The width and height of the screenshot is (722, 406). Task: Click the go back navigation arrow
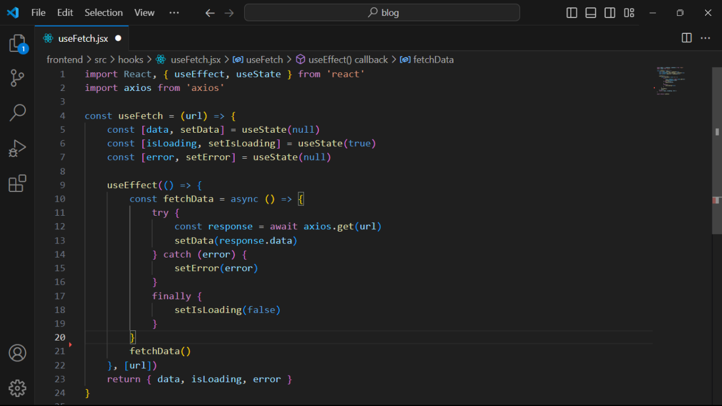(210, 13)
